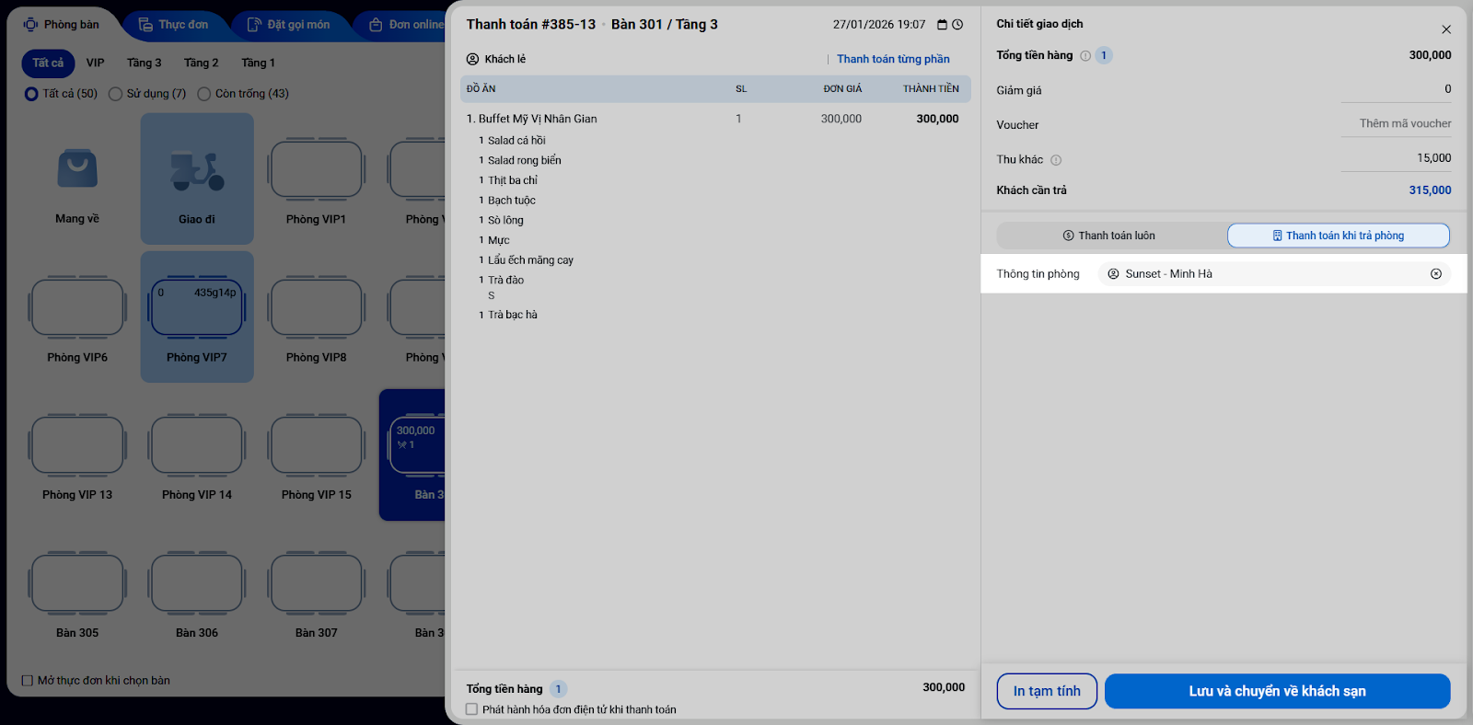Filter tables by Tầng 3
1473x725 pixels.
click(x=145, y=63)
